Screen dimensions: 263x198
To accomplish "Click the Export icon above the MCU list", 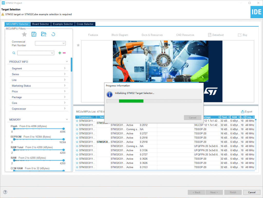I will tap(242, 111).
